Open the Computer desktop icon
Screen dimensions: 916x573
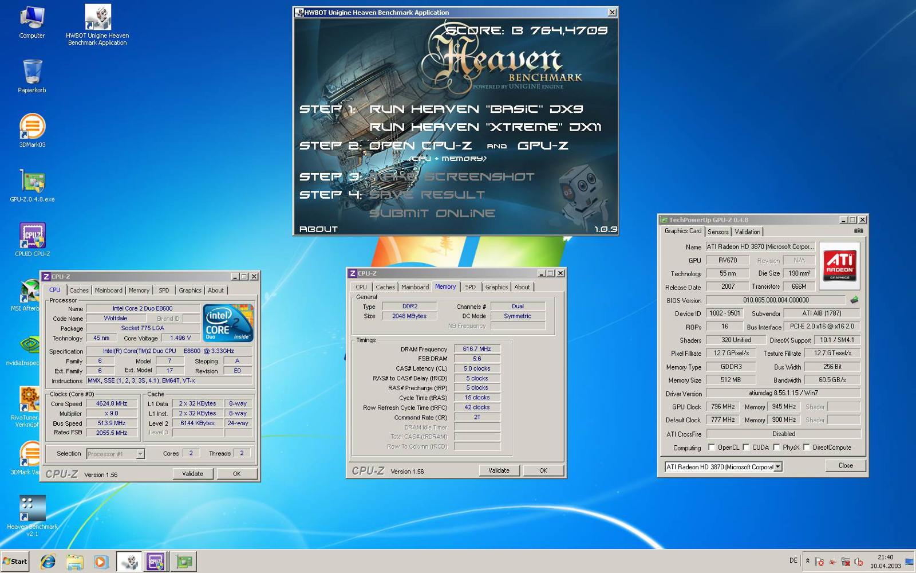click(32, 22)
